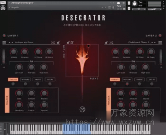Randomize Layer 1 with shuffle icon
Screen dimensions: 166x135
[x=53, y=43]
